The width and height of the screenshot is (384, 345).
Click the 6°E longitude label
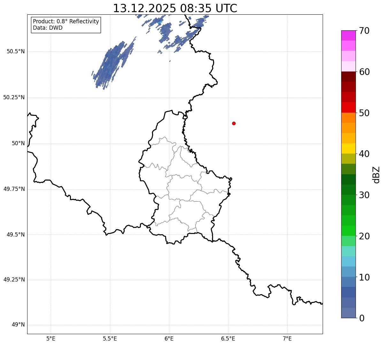click(169, 339)
